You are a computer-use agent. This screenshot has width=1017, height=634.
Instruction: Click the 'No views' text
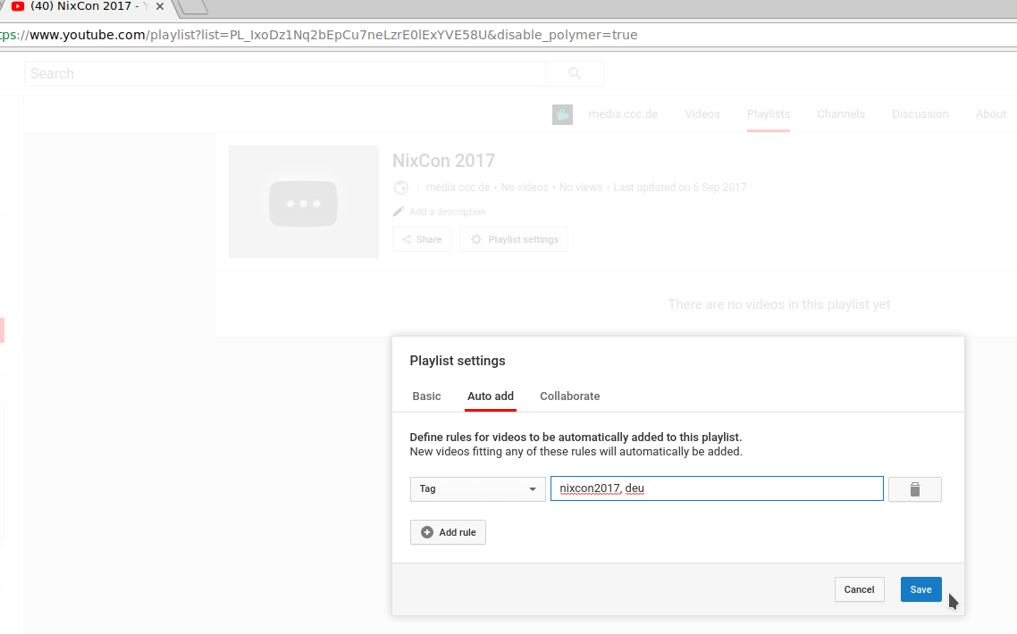pos(581,188)
